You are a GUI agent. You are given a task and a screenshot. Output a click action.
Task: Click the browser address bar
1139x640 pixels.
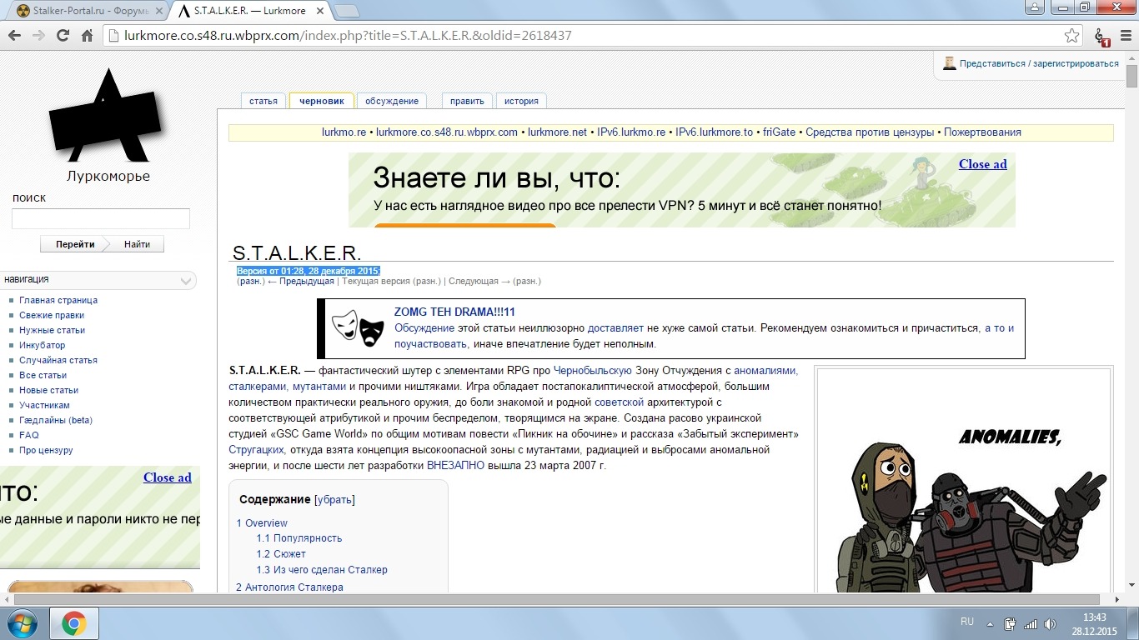pos(584,36)
